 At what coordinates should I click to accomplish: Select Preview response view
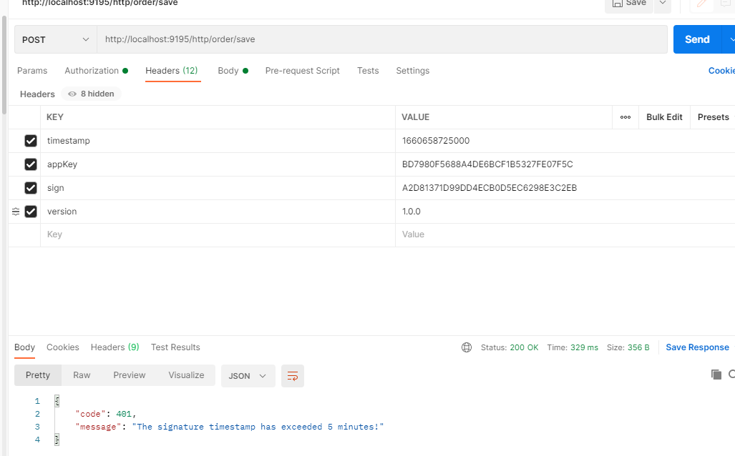[130, 375]
